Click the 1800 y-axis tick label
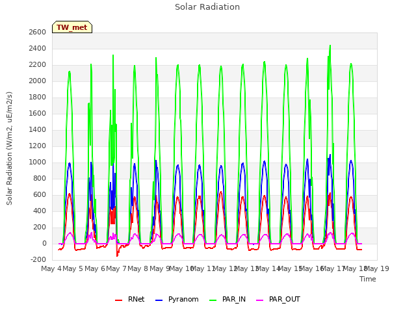416x312 pixels. (38, 97)
